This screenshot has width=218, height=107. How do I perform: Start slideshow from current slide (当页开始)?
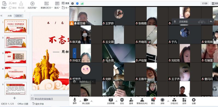click(x=33, y=4)
